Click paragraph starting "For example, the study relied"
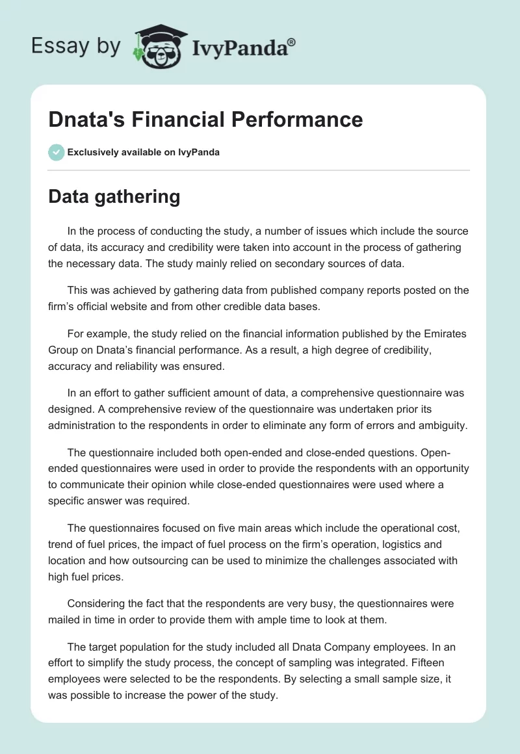Image resolution: width=520 pixels, height=754 pixels. (259, 352)
